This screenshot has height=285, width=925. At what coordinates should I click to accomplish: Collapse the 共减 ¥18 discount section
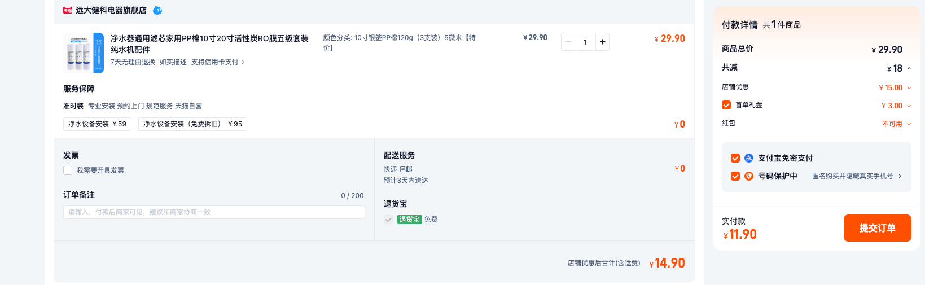pos(909,68)
